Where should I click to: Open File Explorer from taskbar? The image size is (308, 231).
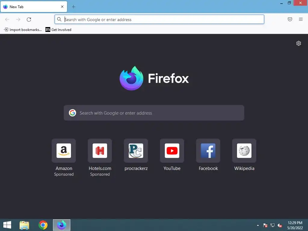(24, 225)
